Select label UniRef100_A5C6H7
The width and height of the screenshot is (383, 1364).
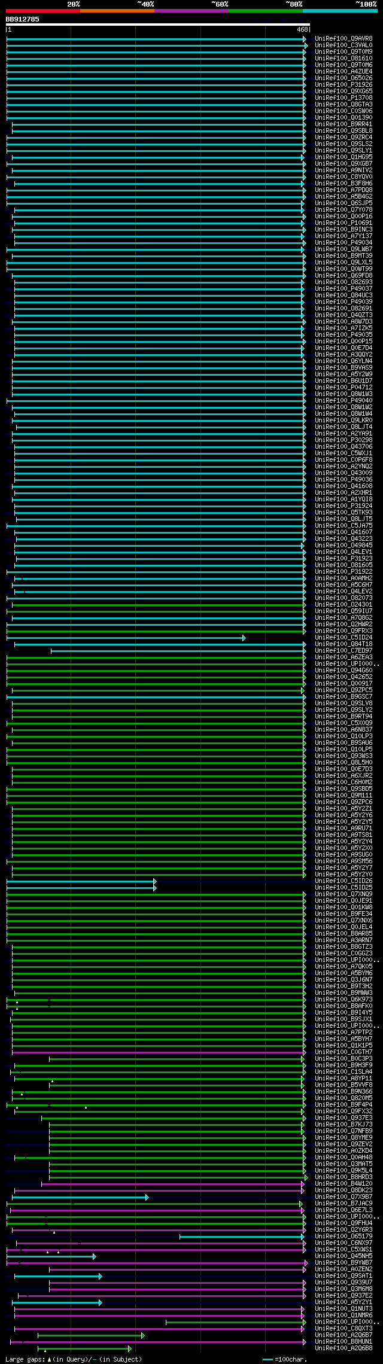pos(344,585)
